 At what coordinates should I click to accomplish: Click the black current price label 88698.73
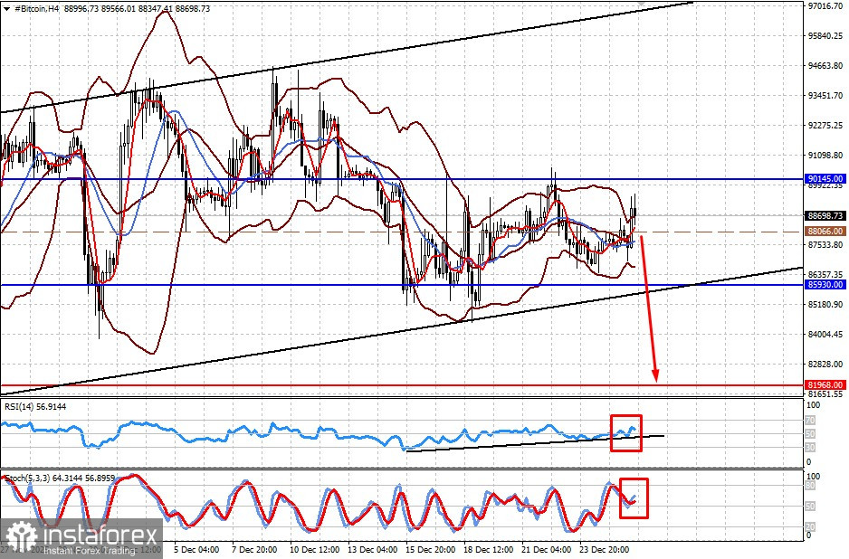[x=825, y=215]
